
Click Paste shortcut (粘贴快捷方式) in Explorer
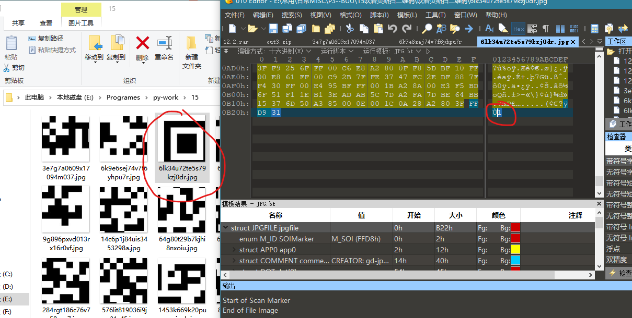[x=52, y=50]
